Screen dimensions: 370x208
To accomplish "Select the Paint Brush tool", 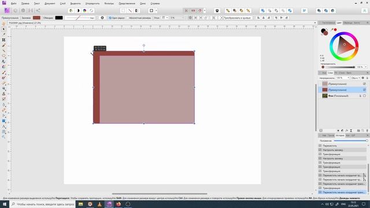I will click(x=3, y=72).
